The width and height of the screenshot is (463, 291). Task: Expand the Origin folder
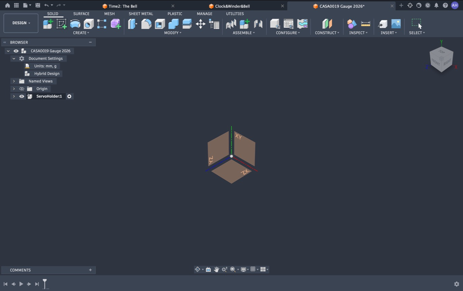[14, 89]
